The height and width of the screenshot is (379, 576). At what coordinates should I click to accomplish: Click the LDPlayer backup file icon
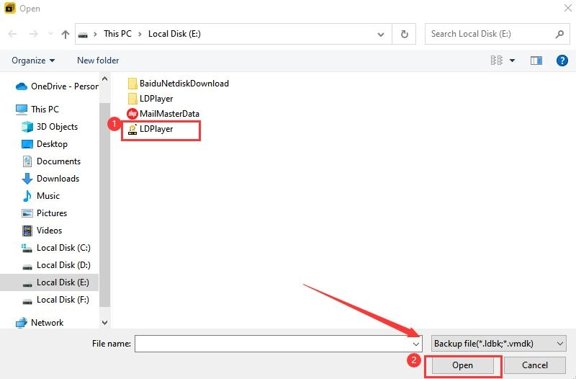point(132,129)
